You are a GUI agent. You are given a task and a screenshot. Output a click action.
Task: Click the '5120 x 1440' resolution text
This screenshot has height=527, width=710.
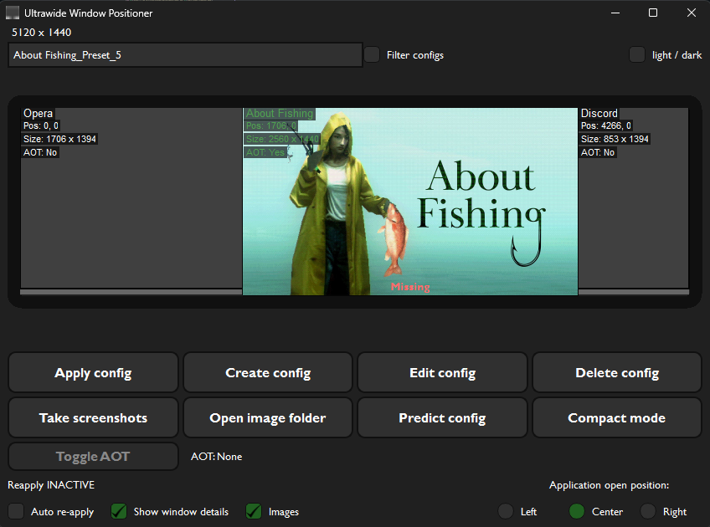[x=41, y=32]
